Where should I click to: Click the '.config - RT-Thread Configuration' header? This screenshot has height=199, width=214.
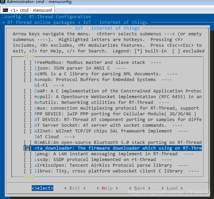tap(47, 17)
